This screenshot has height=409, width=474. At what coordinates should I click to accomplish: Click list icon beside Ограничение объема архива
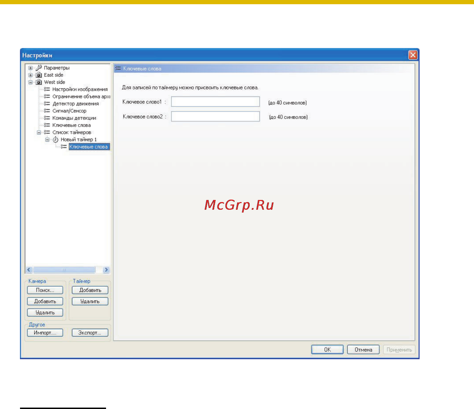(x=47, y=96)
